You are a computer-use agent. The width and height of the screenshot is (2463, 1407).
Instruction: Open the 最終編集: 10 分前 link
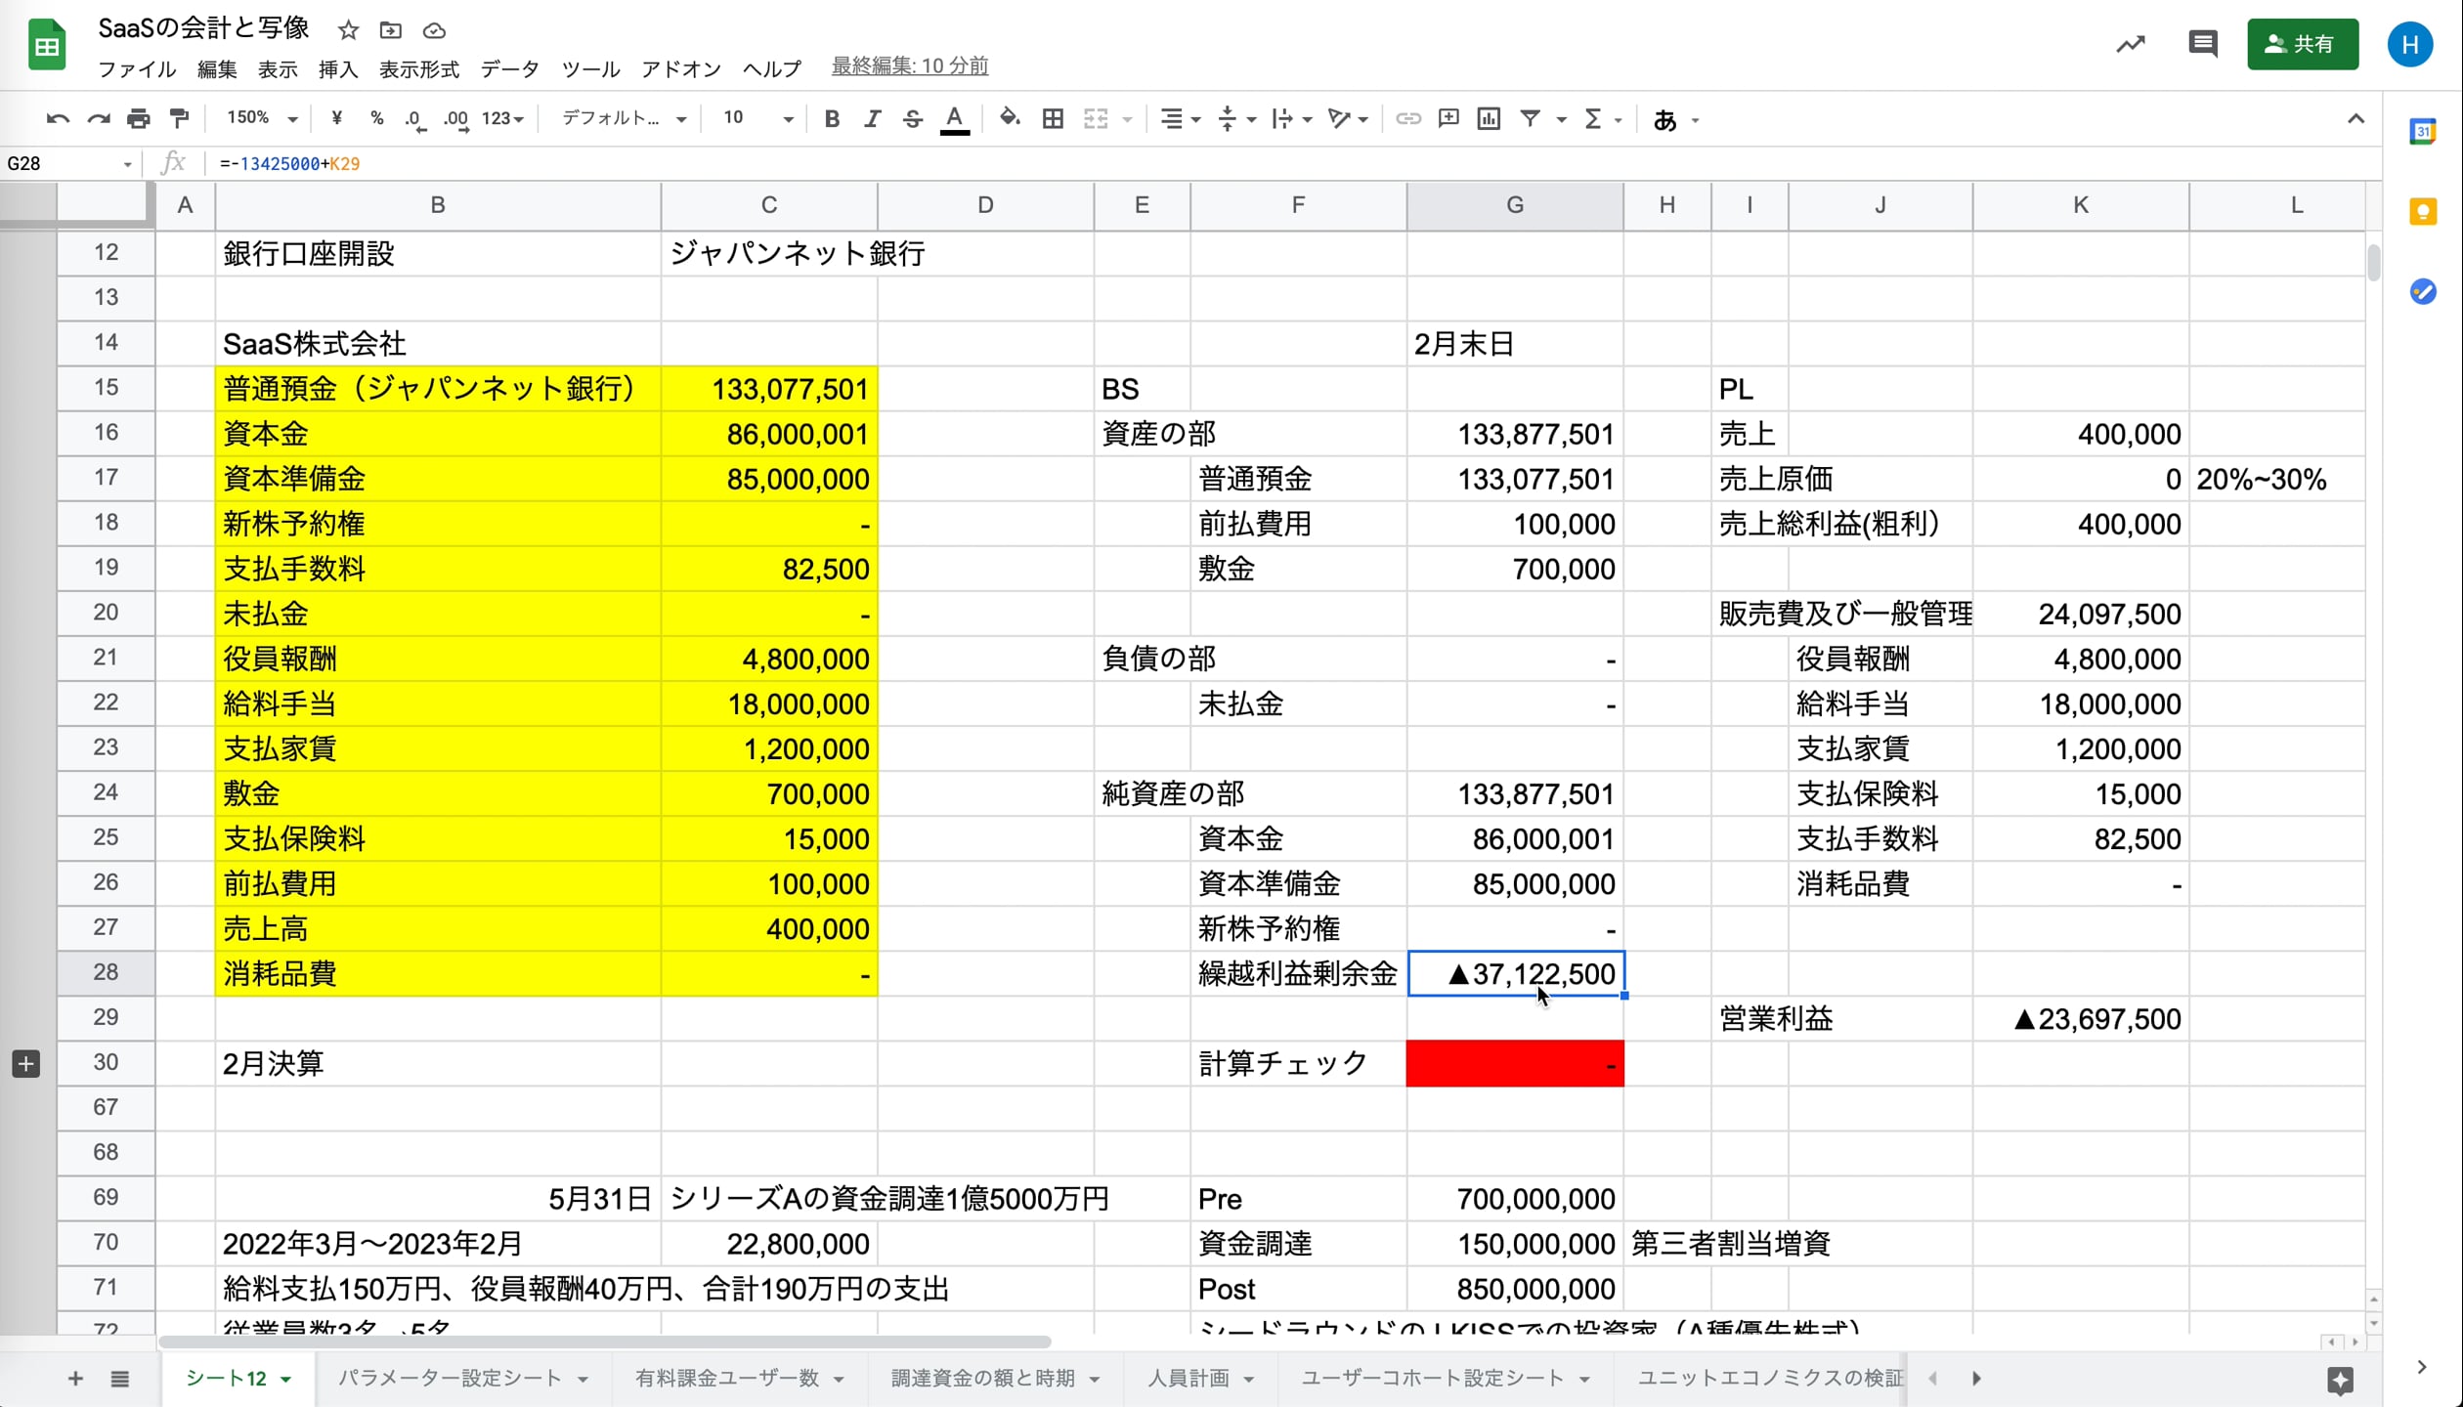909,66
